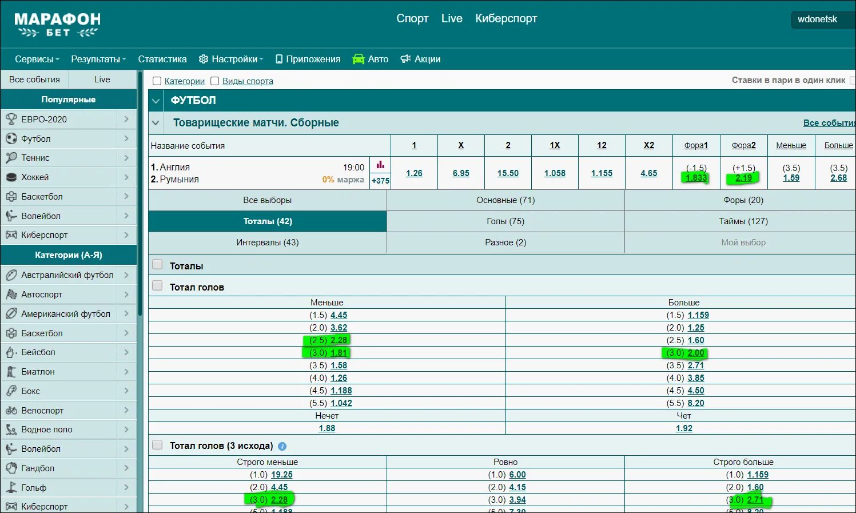Select the draw odds 6.95

click(x=461, y=173)
